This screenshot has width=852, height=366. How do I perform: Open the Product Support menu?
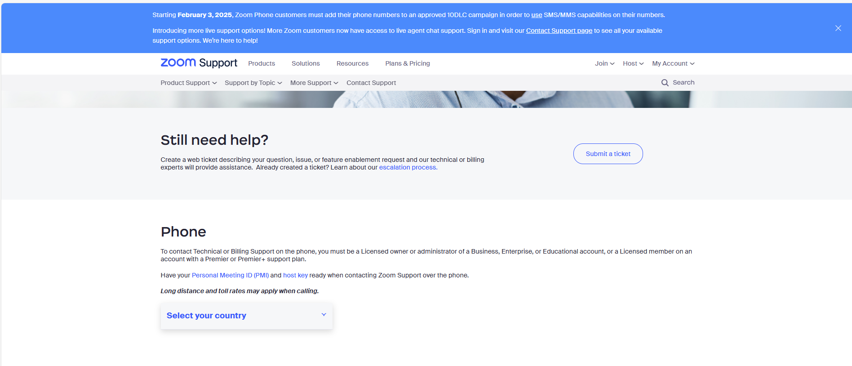pyautogui.click(x=188, y=83)
